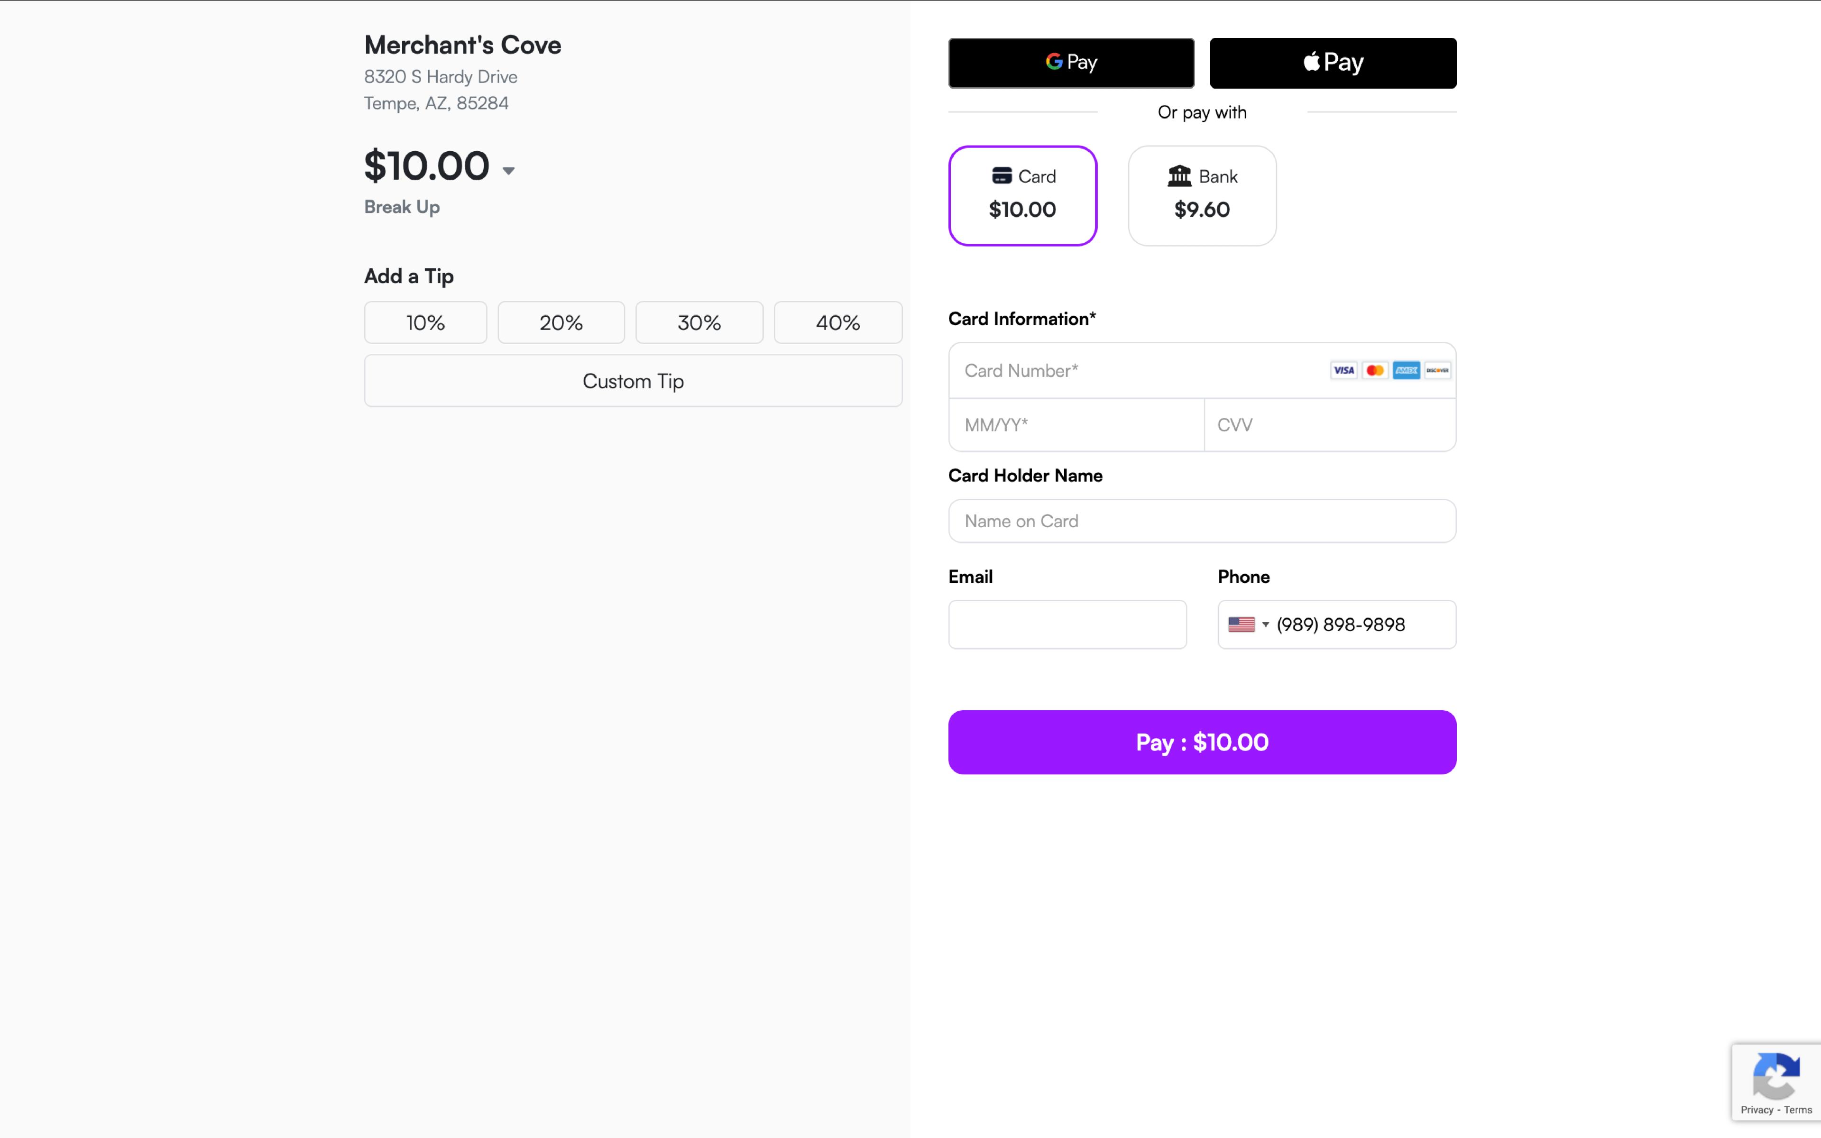
Task: Expand the Break Up details
Action: pyautogui.click(x=401, y=207)
